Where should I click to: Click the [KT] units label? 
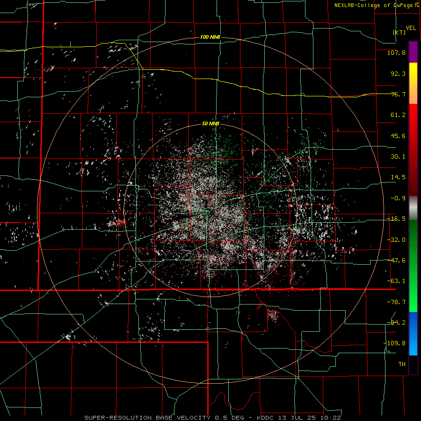(399, 32)
